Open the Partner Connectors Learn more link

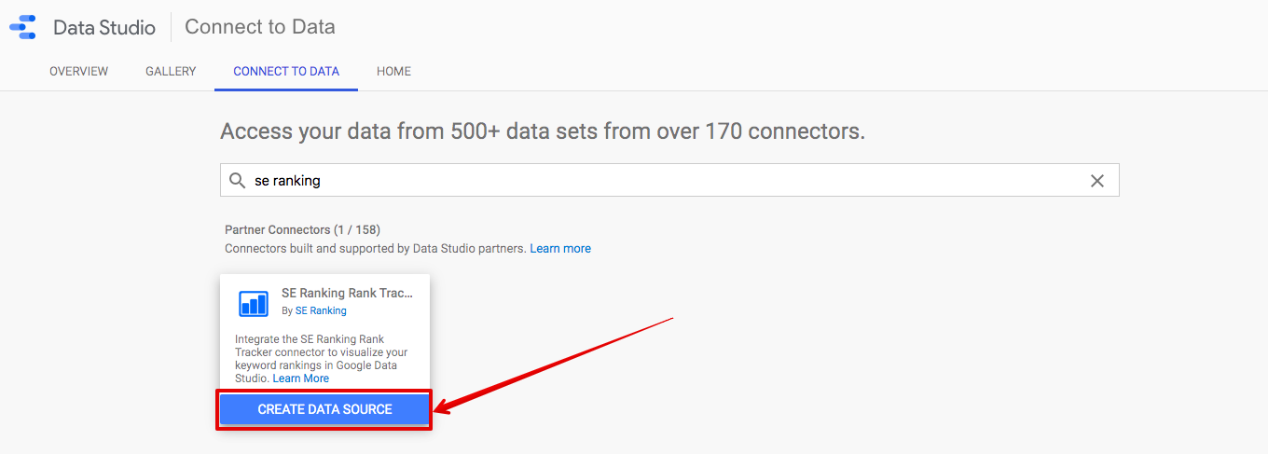coord(560,248)
